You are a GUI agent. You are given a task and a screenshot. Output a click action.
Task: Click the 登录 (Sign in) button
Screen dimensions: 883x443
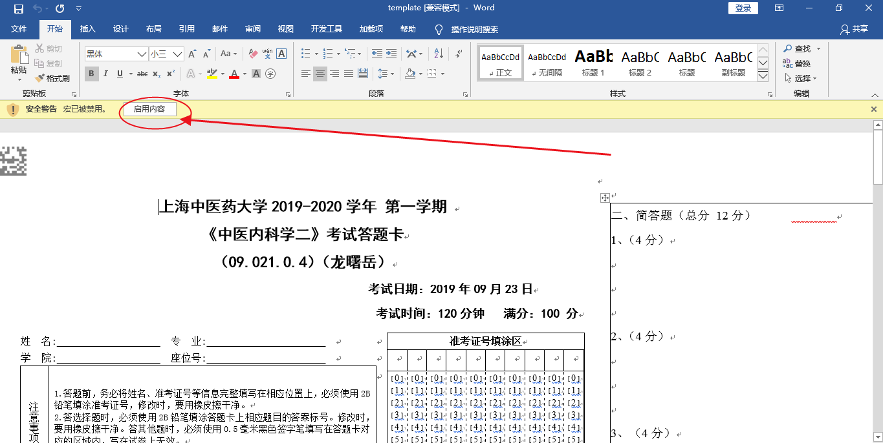[743, 8]
